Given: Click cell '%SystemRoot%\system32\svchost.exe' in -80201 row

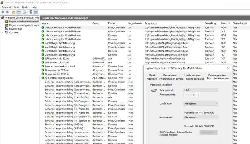Looking at the screenshot, I should click(165, 58).
